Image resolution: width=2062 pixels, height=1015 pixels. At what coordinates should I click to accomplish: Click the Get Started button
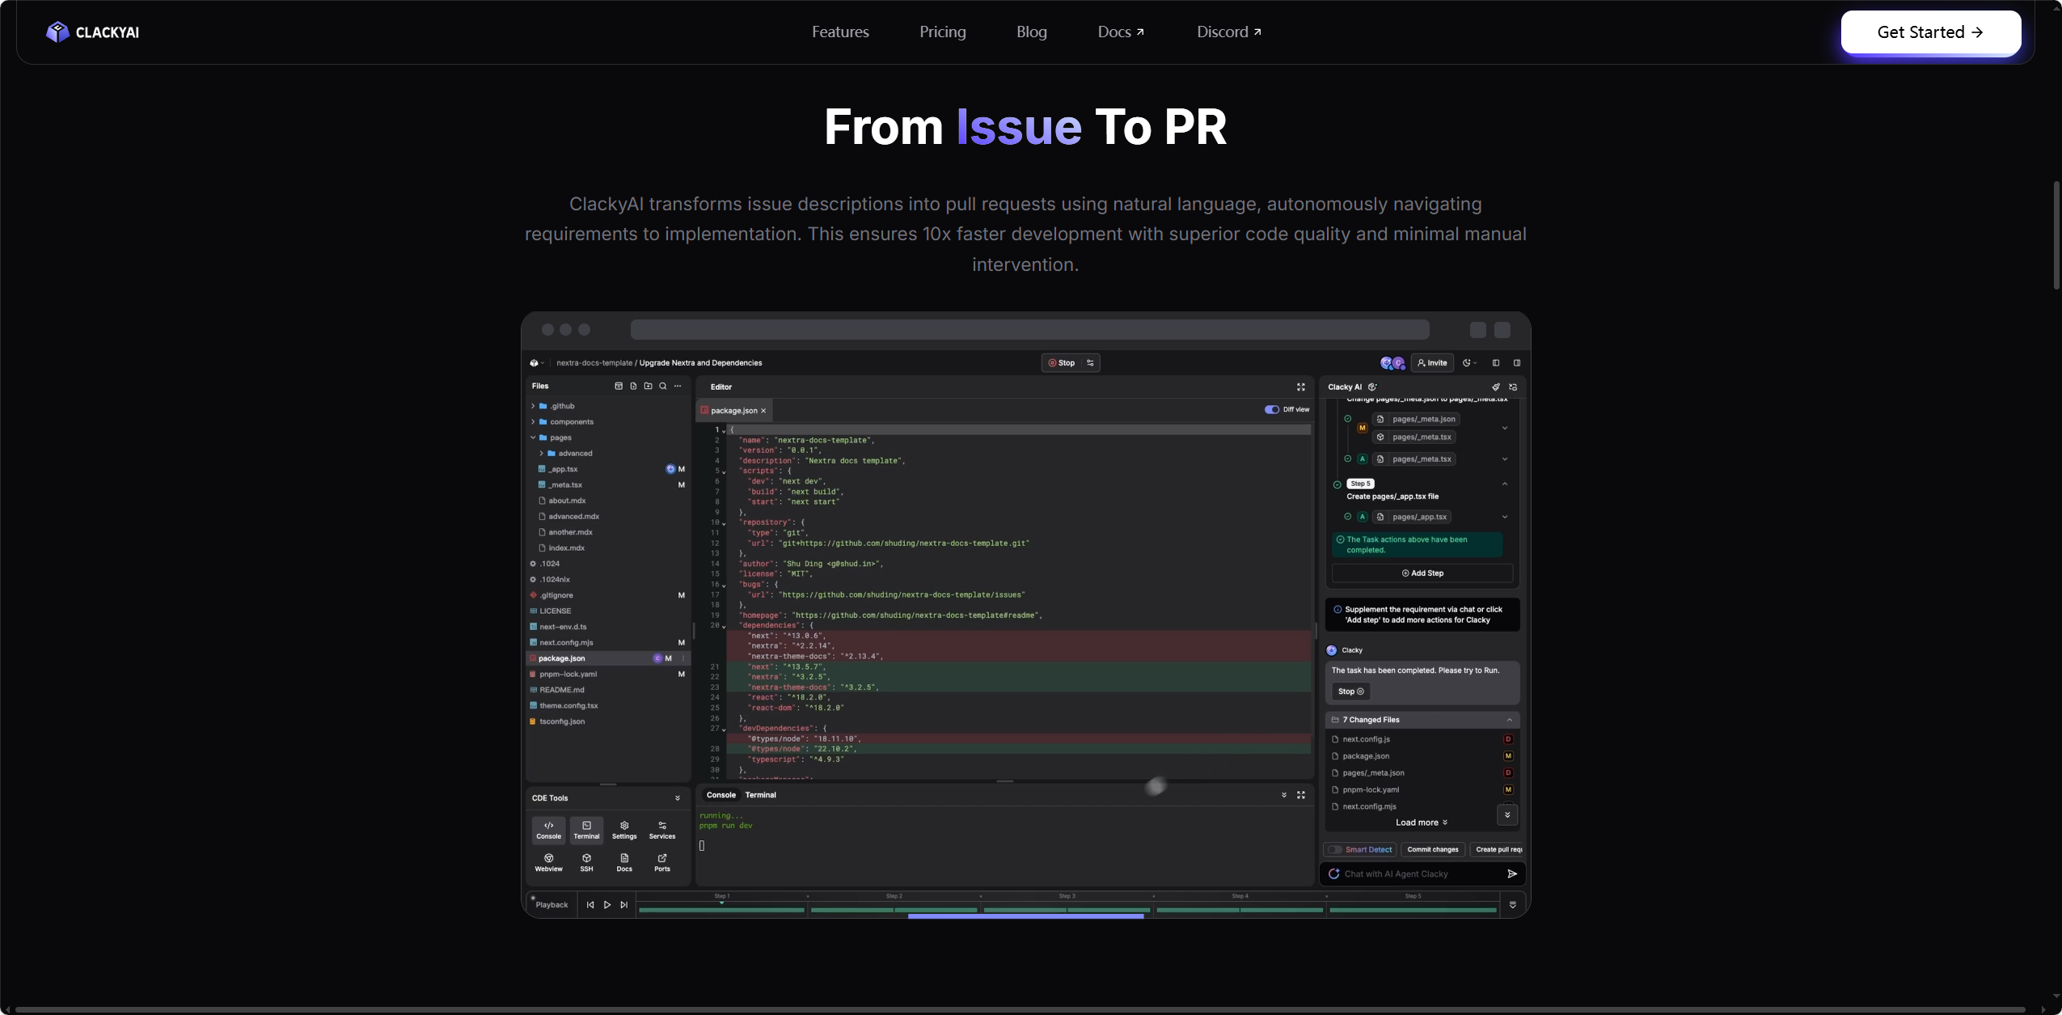(1930, 32)
